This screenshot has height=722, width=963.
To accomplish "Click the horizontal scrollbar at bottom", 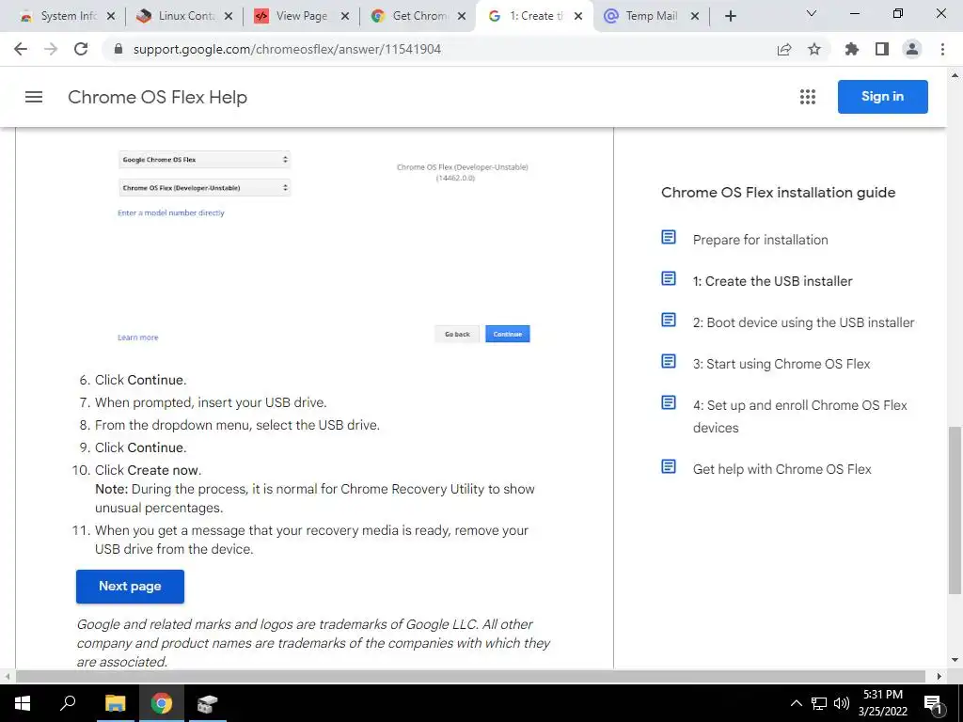I will 470,676.
